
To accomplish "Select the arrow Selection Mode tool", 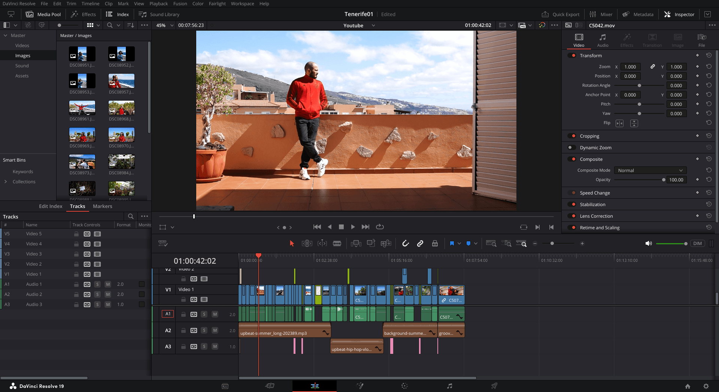I will click(292, 244).
